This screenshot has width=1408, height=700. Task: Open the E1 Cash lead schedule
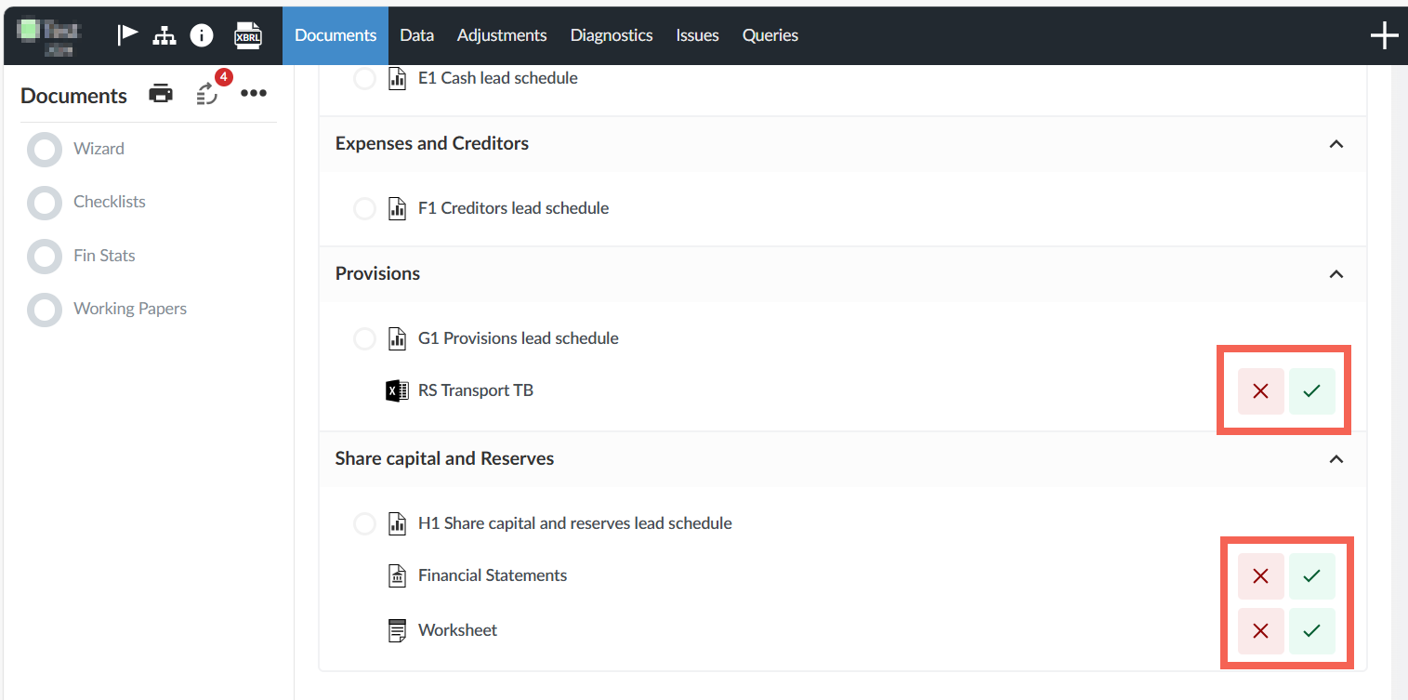pyautogui.click(x=498, y=78)
